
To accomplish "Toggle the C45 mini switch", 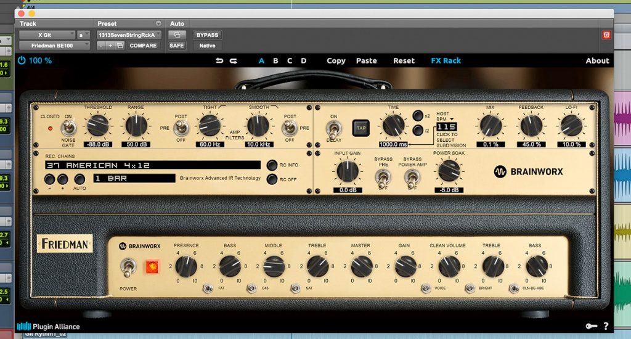I will pyautogui.click(x=251, y=288).
